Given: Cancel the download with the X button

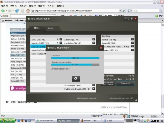Looking at the screenshot, I should click(76, 79).
